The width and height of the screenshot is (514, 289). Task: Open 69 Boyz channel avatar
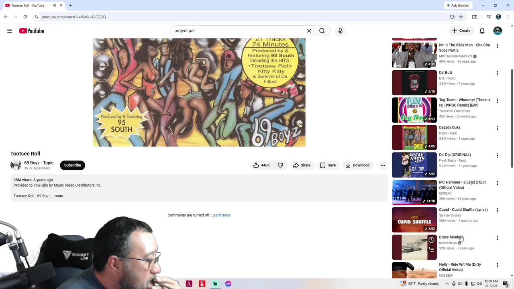tap(16, 165)
